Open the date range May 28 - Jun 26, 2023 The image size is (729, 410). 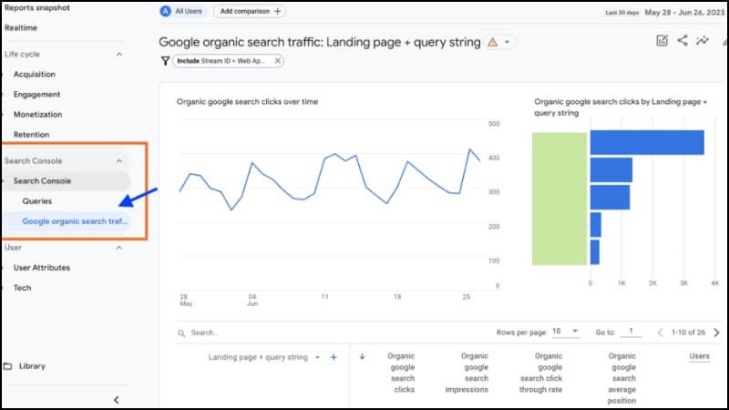(684, 13)
